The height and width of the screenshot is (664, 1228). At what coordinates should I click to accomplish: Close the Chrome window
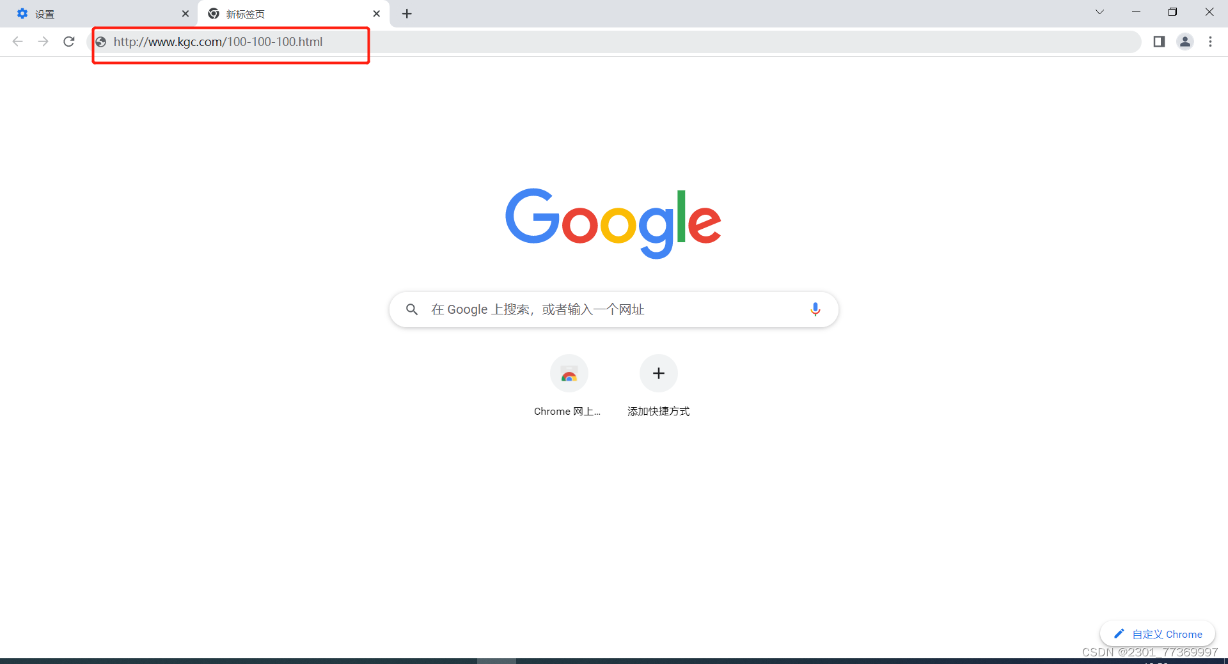pyautogui.click(x=1209, y=12)
